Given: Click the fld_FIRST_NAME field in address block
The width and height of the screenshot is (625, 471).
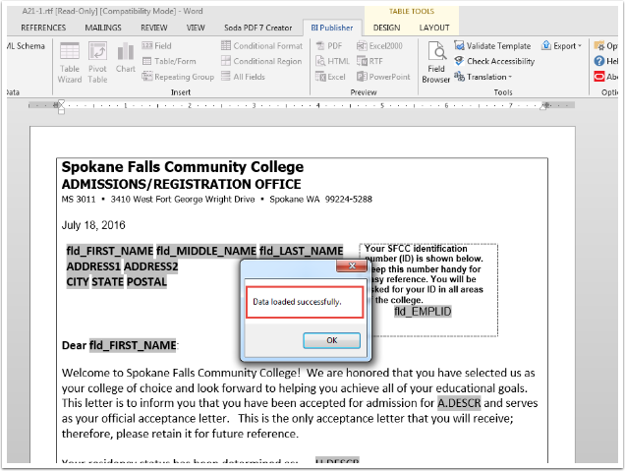Looking at the screenshot, I should coord(110,251).
